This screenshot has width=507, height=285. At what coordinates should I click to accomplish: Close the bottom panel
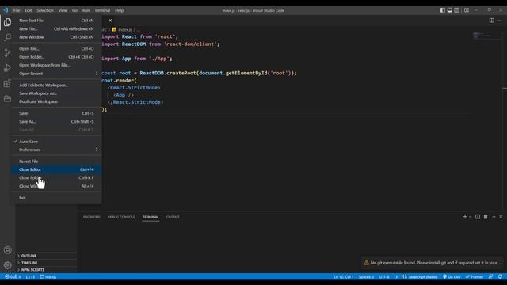tap(501, 217)
